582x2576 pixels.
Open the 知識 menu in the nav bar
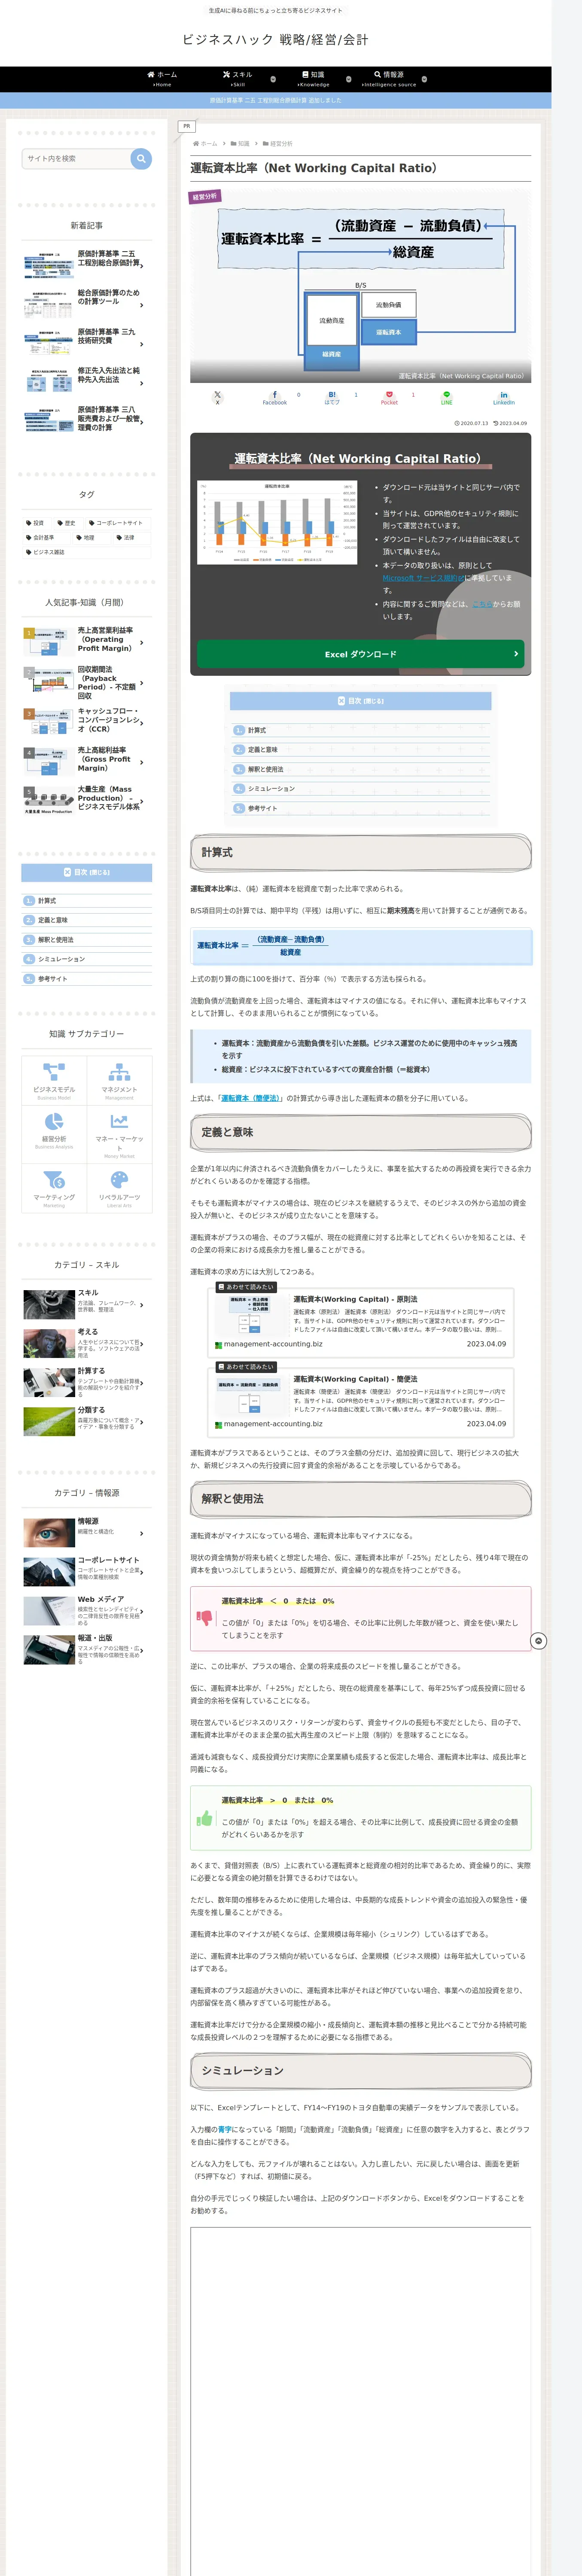313,79
